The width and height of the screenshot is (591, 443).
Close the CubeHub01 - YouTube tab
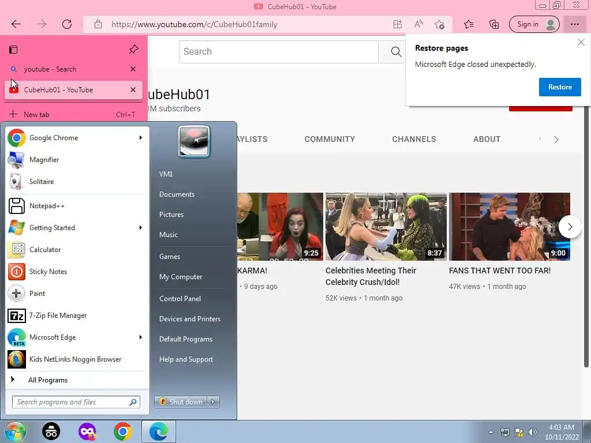click(x=133, y=89)
